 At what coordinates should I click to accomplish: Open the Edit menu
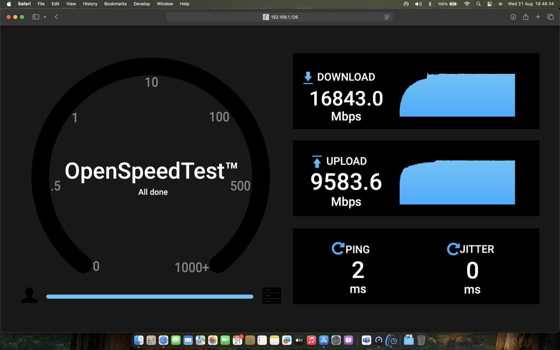click(x=55, y=4)
